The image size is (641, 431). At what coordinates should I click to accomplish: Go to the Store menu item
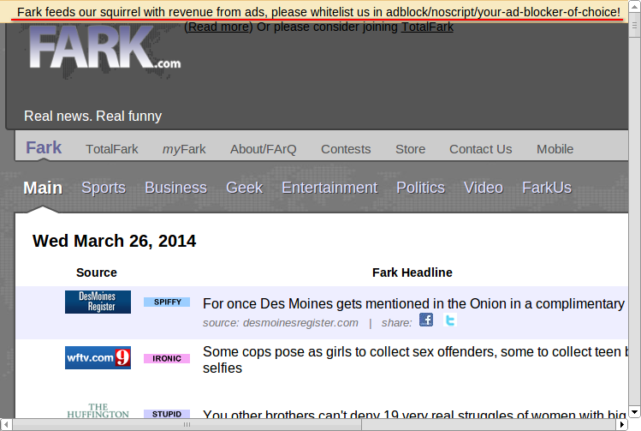tap(410, 149)
